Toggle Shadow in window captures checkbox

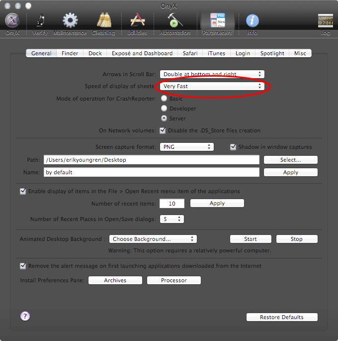point(233,147)
